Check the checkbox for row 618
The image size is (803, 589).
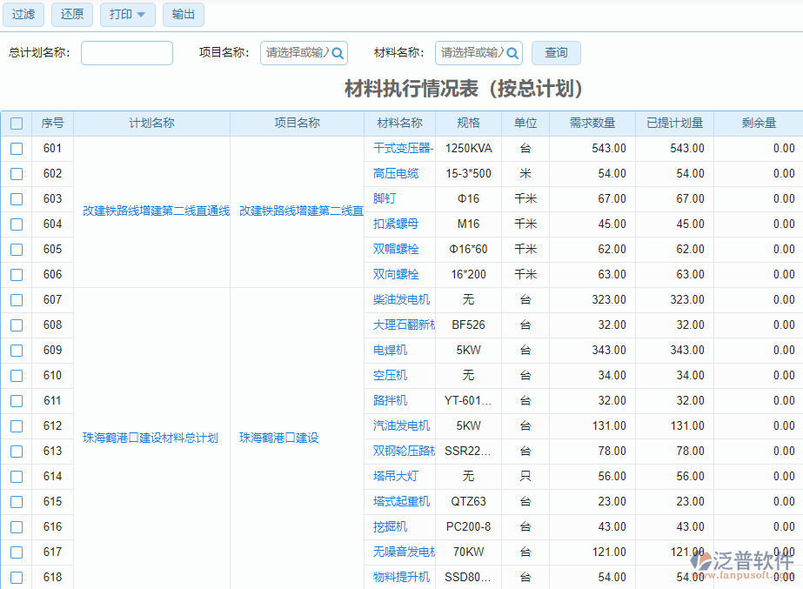[x=16, y=578]
